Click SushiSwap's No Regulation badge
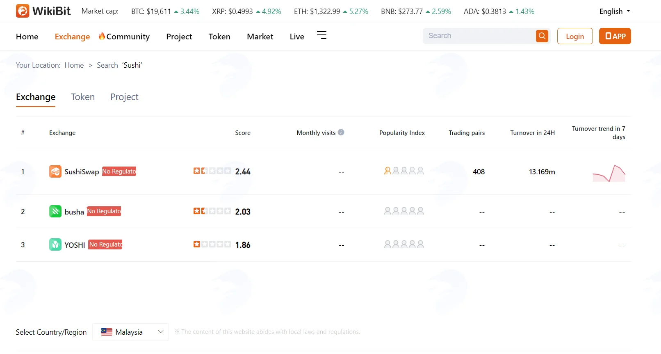The width and height of the screenshot is (661, 354). point(119,171)
